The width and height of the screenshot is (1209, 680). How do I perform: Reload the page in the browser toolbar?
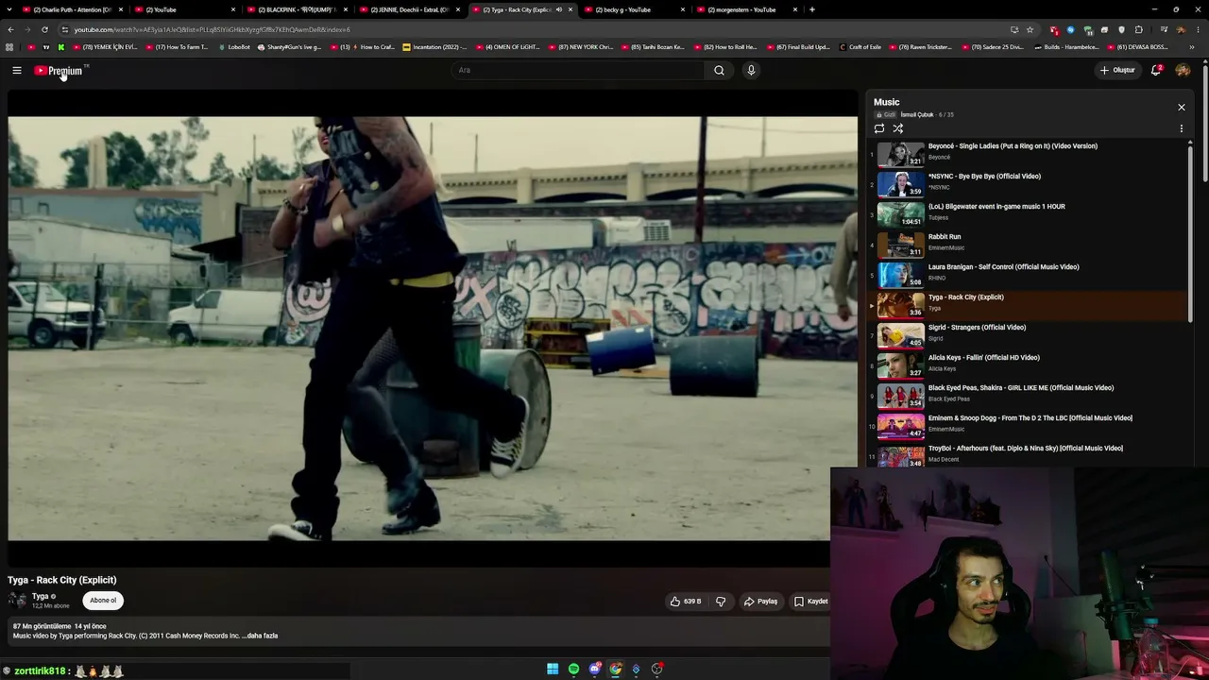click(x=44, y=29)
